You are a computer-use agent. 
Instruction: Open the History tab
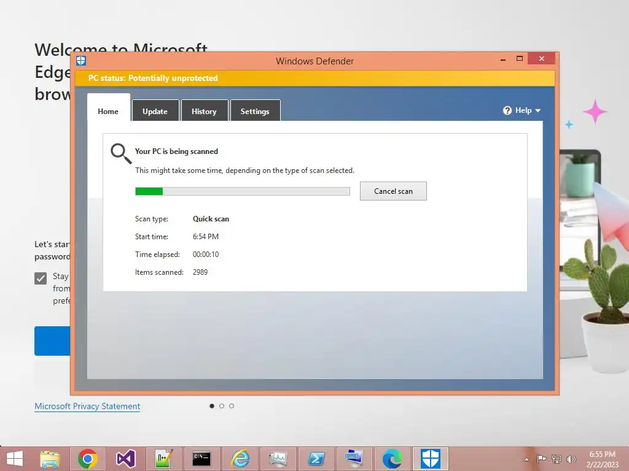[204, 110]
